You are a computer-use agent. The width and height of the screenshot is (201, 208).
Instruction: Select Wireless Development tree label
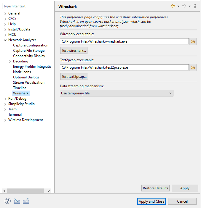[25, 120]
